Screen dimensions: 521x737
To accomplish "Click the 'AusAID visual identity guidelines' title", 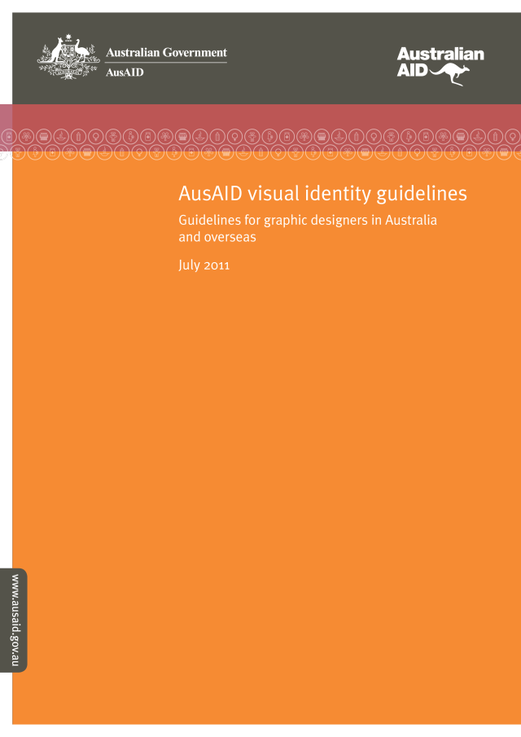I will pyautogui.click(x=322, y=194).
